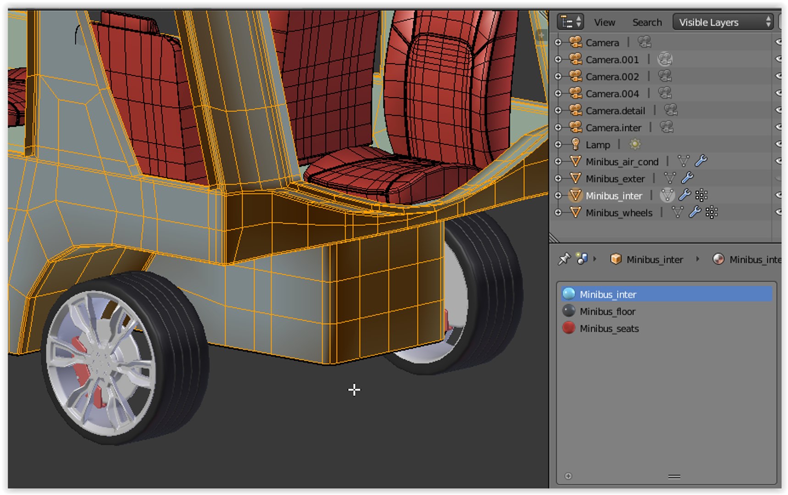
Task: Click the modifier wrench icon beside Minibus_air_cond
Action: (x=701, y=161)
